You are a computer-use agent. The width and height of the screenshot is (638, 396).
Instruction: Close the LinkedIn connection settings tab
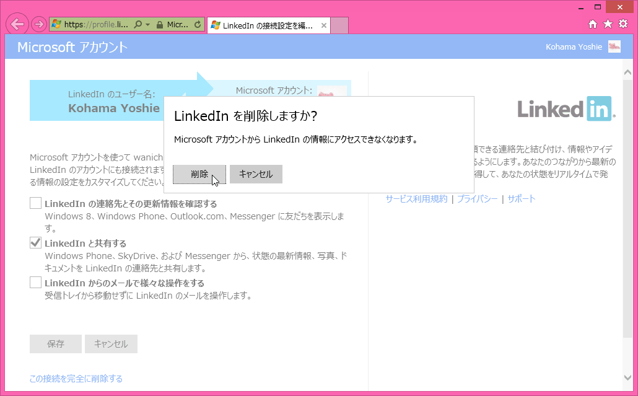pyautogui.click(x=324, y=25)
